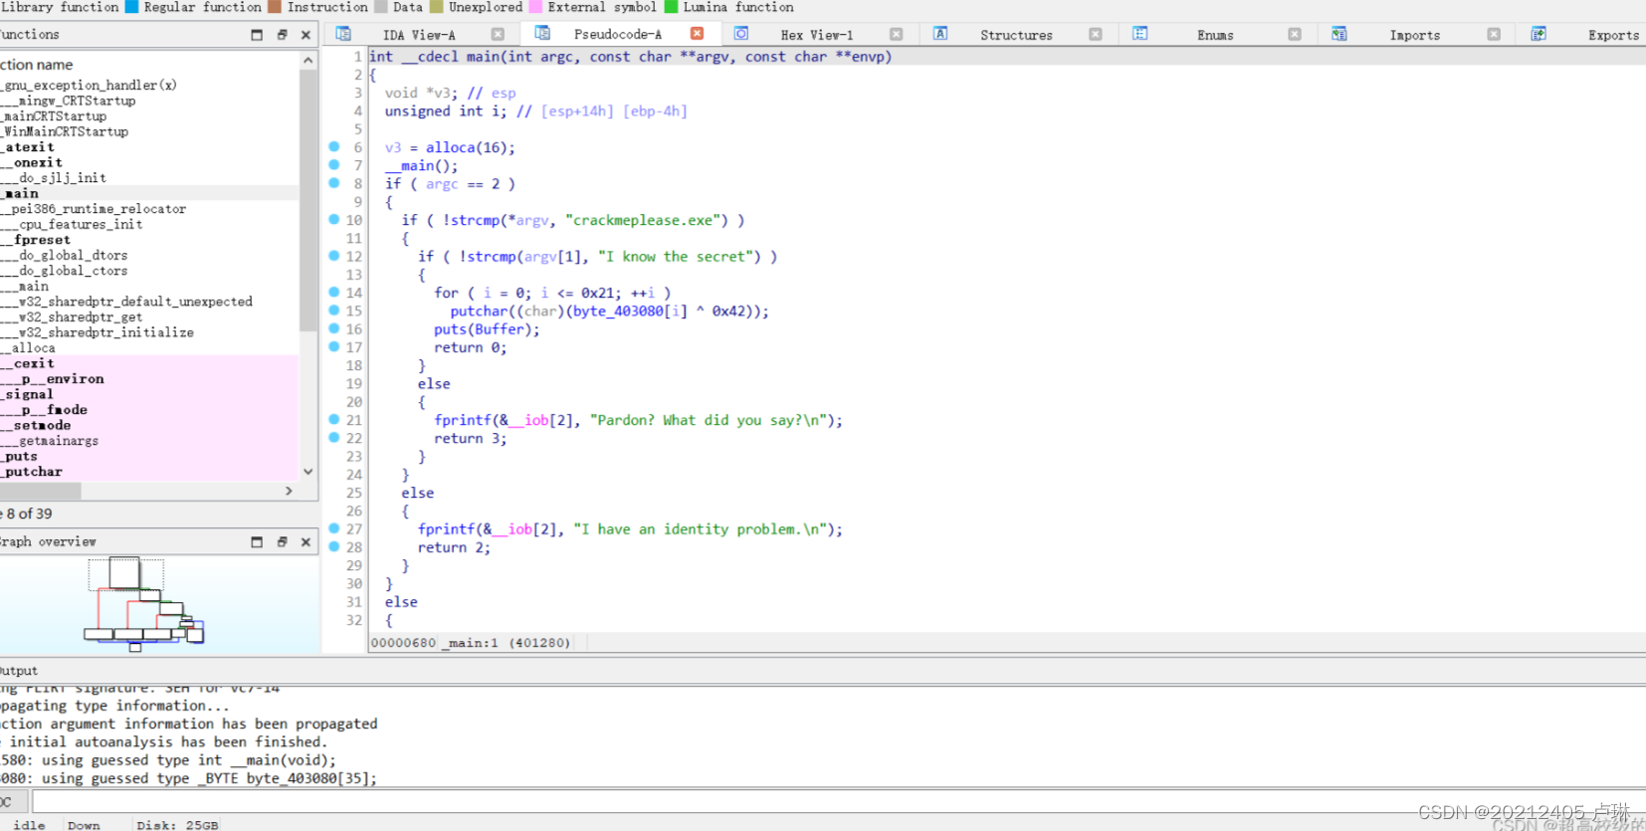Select ___do_global_dtors function entry
The width and height of the screenshot is (1646, 831).
click(149, 255)
